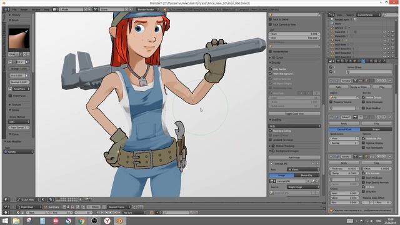
Task: Click Apply on the Solidify modifier
Action: [x=344, y=162]
